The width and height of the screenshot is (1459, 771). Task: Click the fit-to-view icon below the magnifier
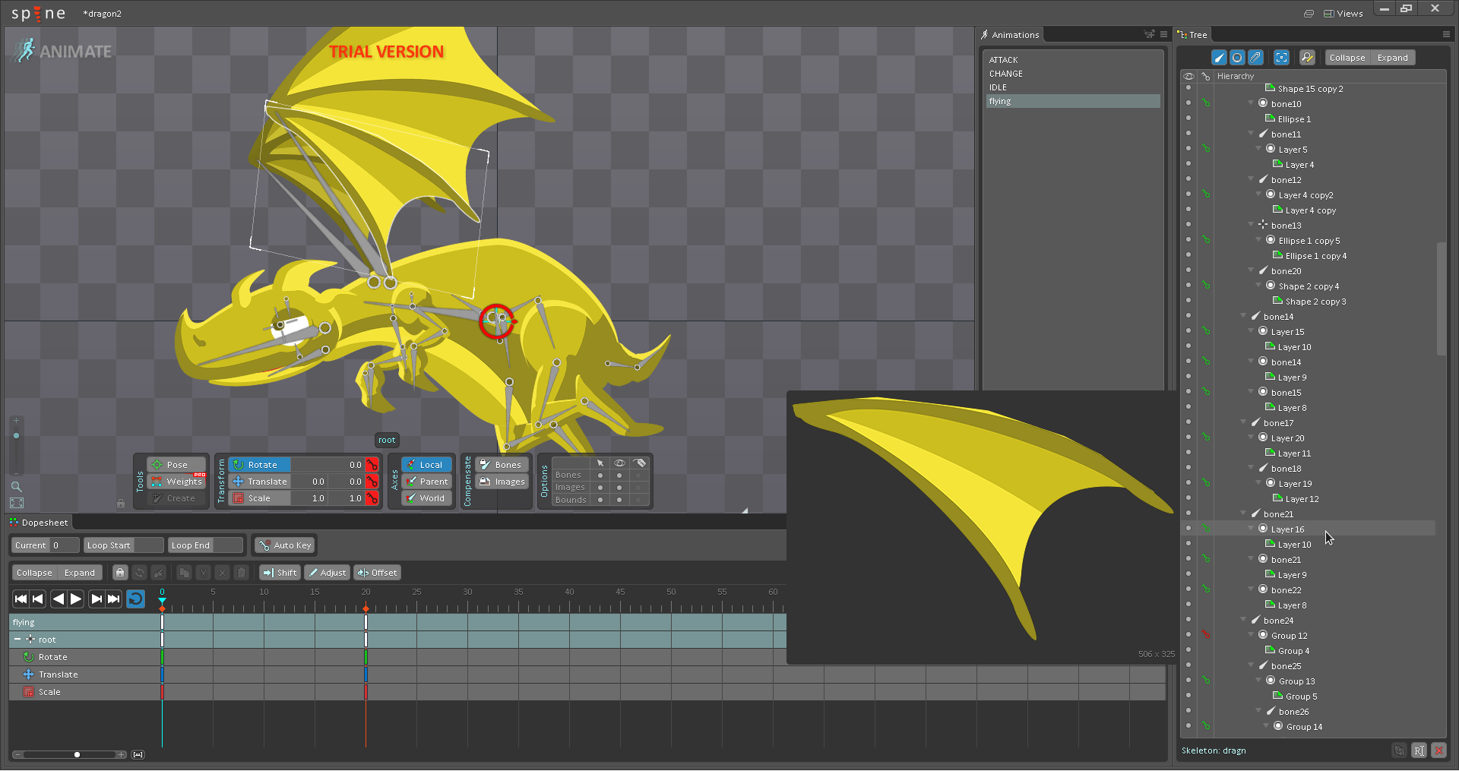click(17, 503)
